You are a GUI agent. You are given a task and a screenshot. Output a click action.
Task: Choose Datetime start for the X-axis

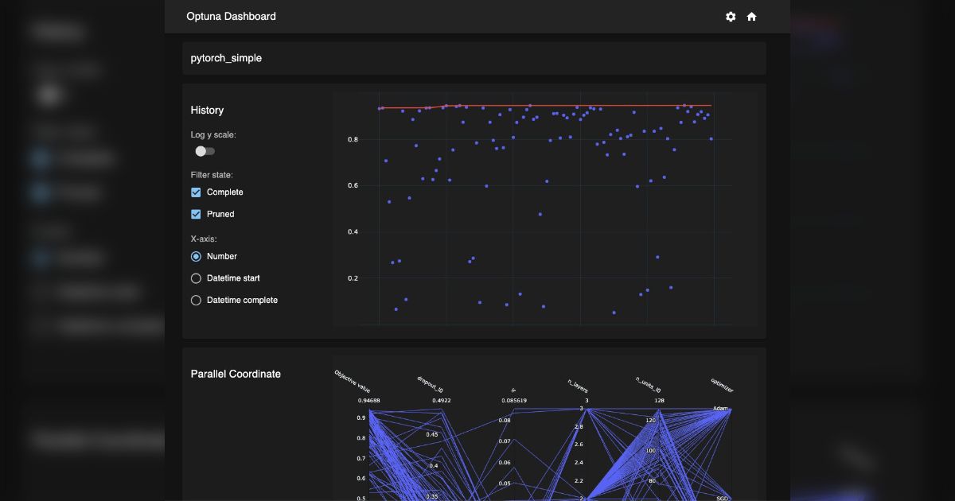click(196, 278)
